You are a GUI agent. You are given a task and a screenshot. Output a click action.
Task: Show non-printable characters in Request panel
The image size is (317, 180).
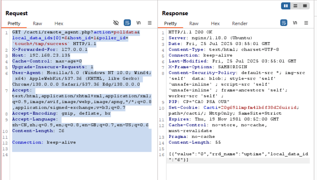[x=138, y=23]
